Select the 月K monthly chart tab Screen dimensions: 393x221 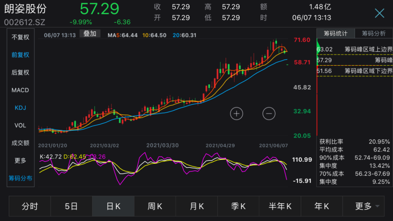(197, 206)
